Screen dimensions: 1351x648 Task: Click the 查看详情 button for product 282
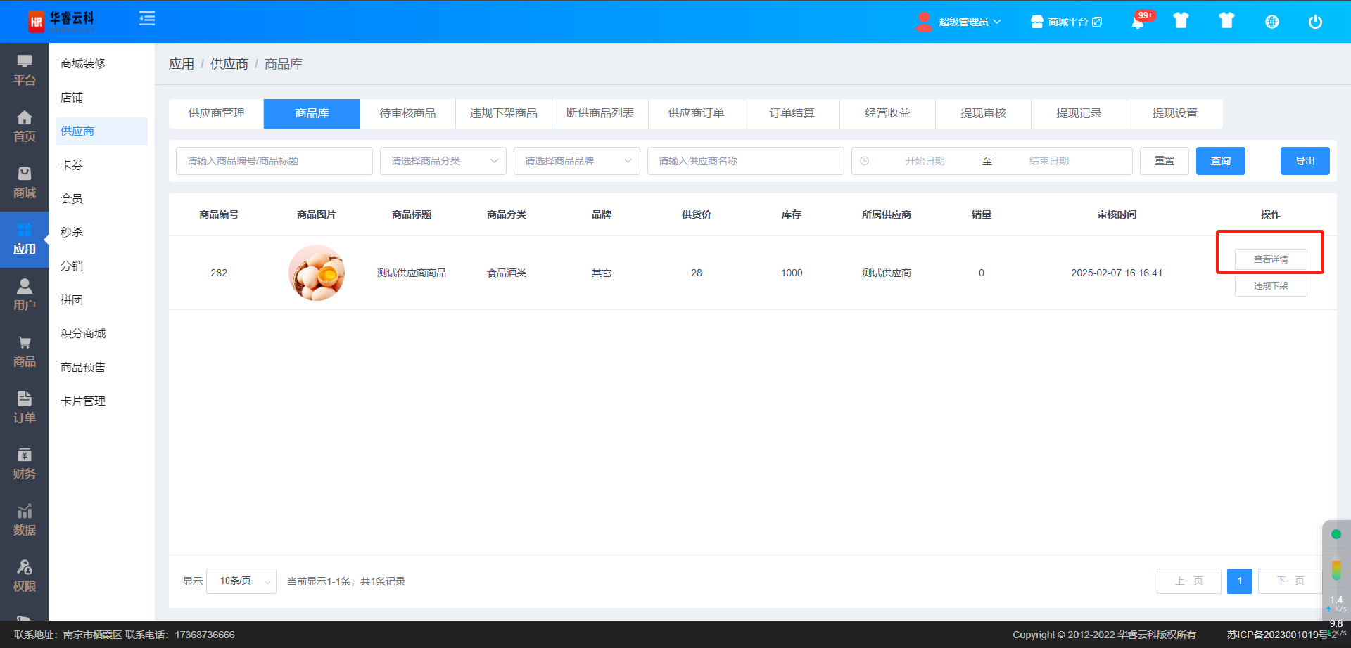[x=1270, y=259]
